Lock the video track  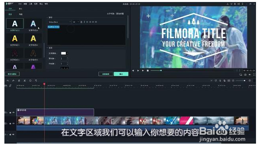[x=10, y=123]
